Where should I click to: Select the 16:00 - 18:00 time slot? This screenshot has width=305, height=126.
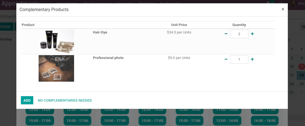pyautogui.click(x=265, y=121)
